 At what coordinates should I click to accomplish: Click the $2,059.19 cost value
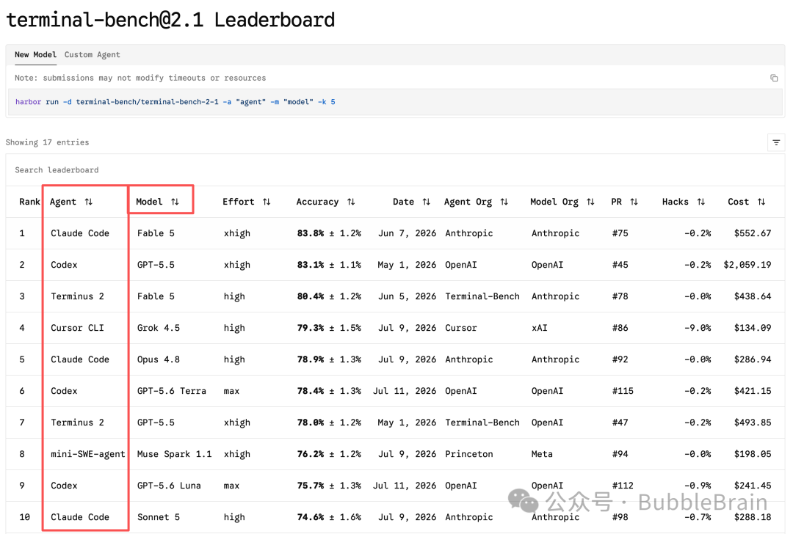(747, 265)
